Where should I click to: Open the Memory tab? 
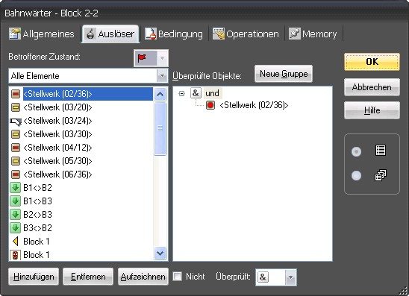click(313, 34)
